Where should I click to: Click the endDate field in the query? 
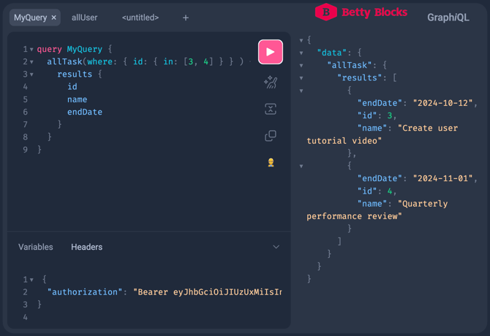(x=85, y=112)
